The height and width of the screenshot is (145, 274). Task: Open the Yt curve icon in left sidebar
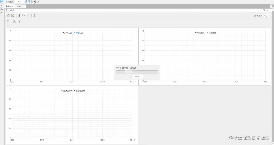tap(2, 8)
